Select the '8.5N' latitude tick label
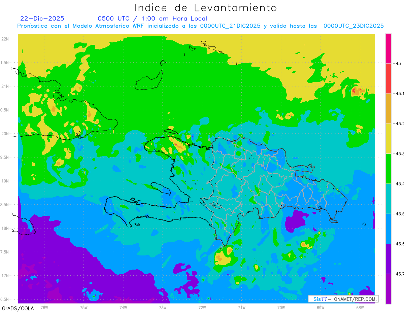 click(5, 205)
